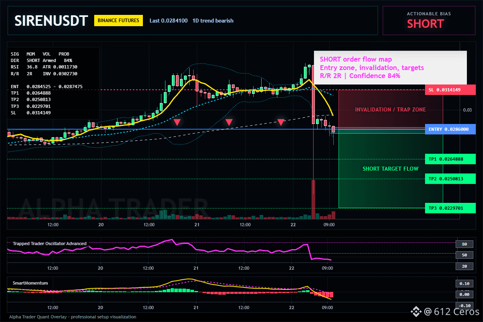483x322 pixels.
Task: Click the ACTIONABLE BIAS heading
Action: tap(429, 14)
